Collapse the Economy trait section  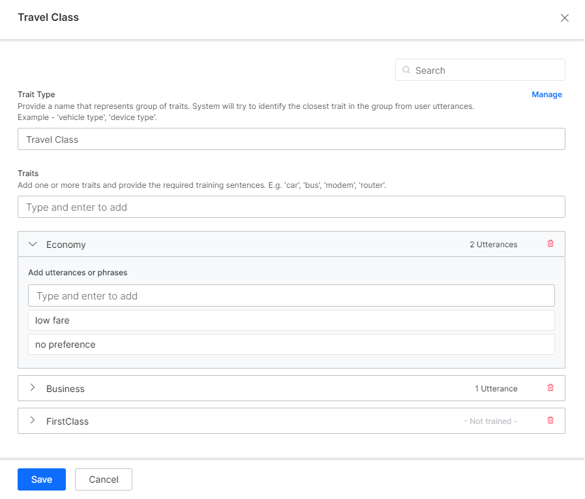tap(33, 243)
